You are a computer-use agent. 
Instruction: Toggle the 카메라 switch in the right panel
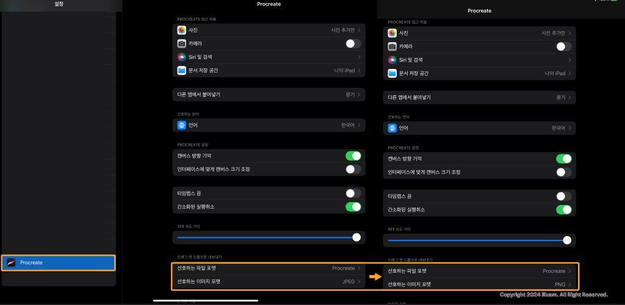point(563,46)
